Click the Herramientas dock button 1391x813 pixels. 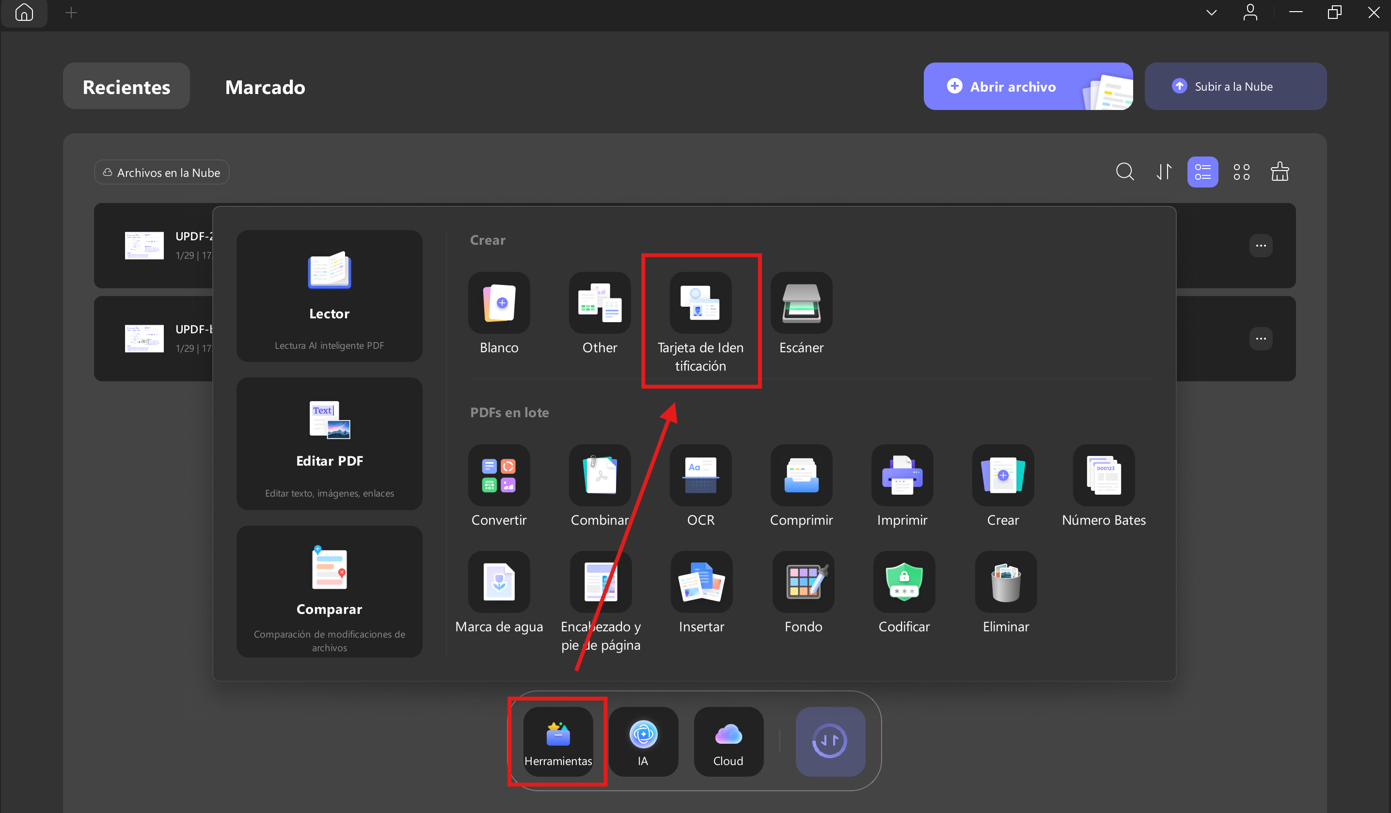pos(558,741)
